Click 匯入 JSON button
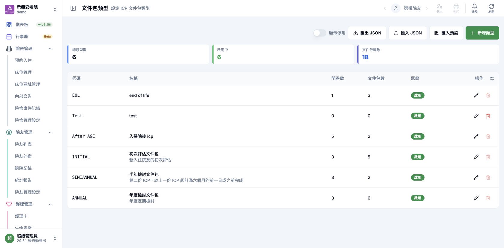504x248 pixels. tap(408, 33)
